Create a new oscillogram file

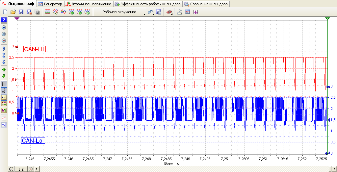[x=5, y=12]
